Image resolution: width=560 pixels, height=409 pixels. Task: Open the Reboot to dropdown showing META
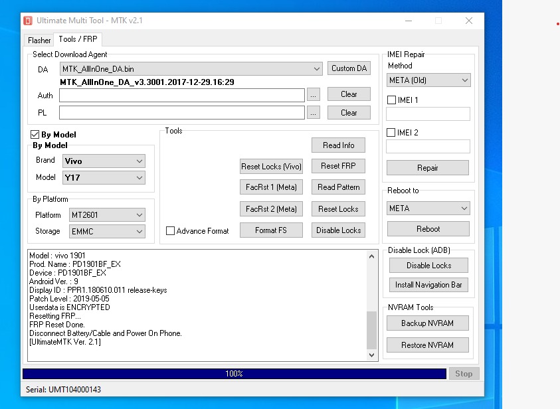click(x=428, y=208)
